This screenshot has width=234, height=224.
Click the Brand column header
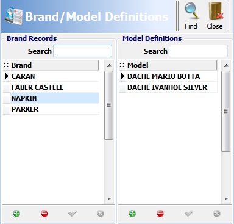coord(54,65)
